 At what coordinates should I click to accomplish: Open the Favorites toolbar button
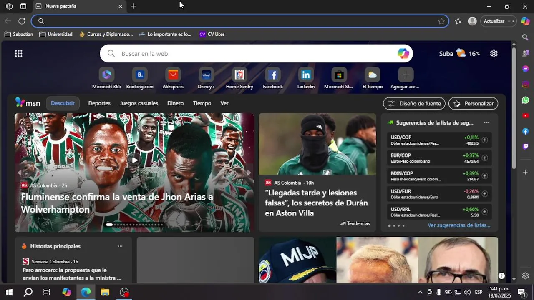point(458,21)
